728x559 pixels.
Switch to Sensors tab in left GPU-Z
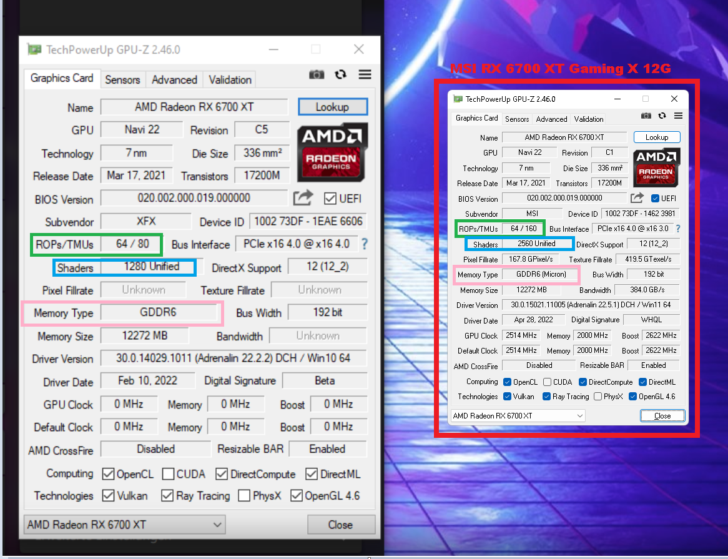[122, 80]
